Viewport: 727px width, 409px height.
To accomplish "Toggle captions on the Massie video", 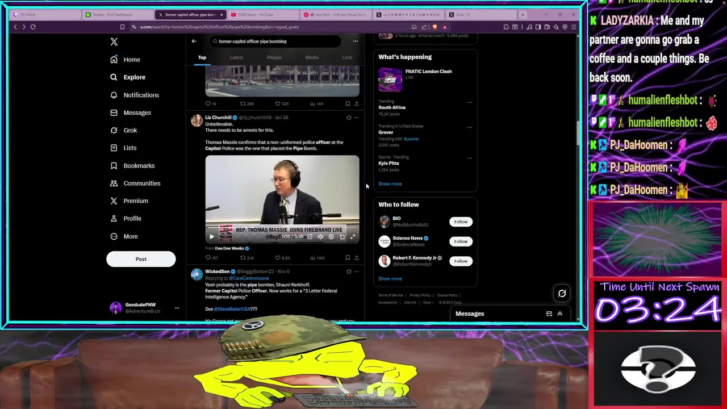I will tap(310, 237).
